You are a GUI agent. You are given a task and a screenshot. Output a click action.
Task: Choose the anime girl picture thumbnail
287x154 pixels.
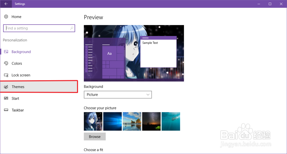[x=93, y=121]
